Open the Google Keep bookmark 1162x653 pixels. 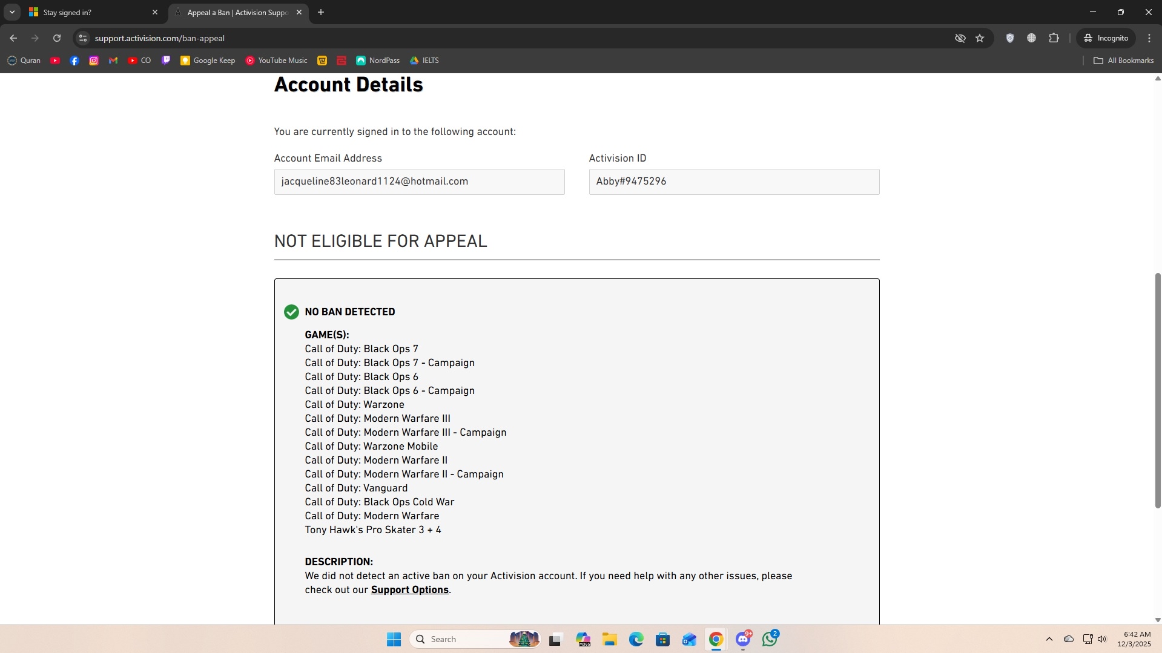coord(208,61)
